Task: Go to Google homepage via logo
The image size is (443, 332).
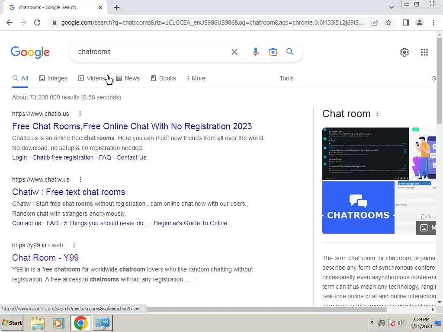Action: 30,52
